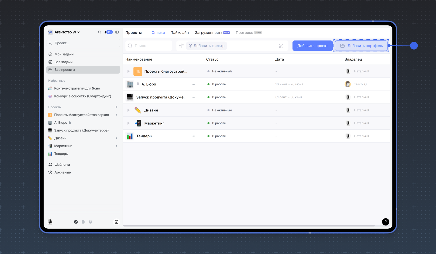Open the Загруженность tab

[x=209, y=33]
